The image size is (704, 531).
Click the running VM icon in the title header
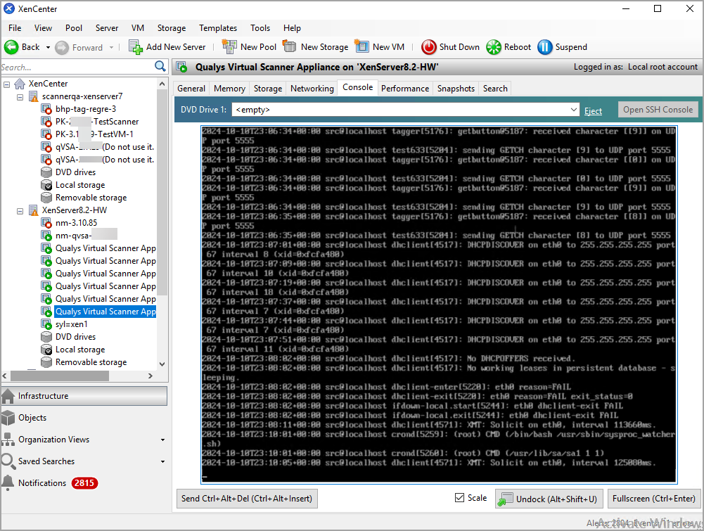pyautogui.click(x=182, y=68)
